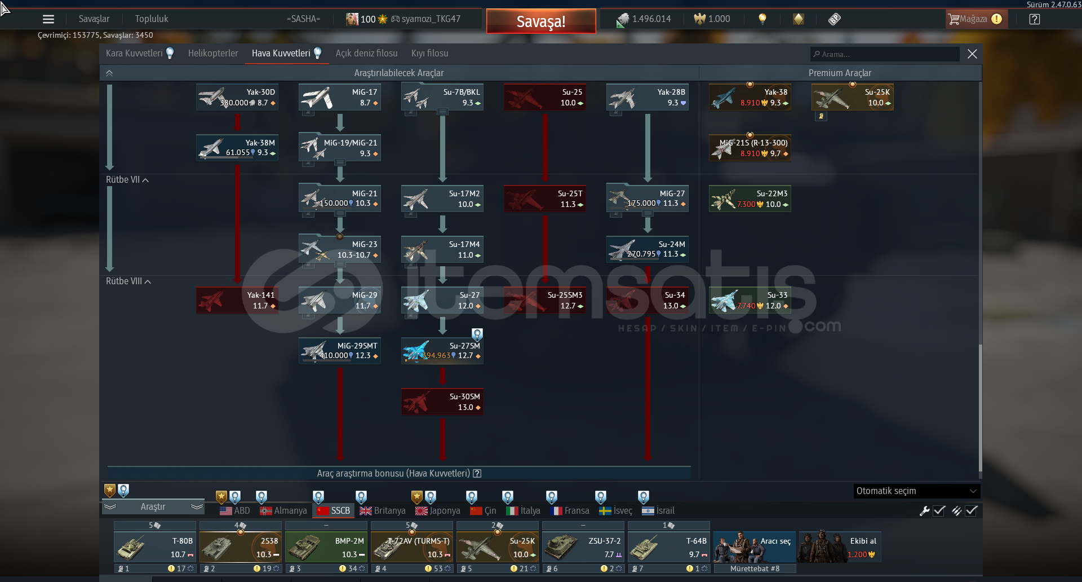Select the MiG-21S (R-13-300) premium aircraft
This screenshot has height=582, width=1082.
tap(750, 148)
